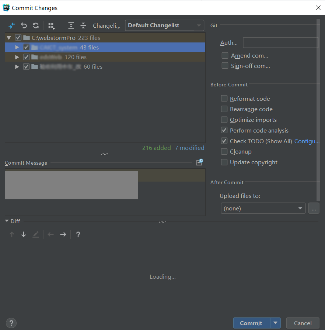Disable Perform code analysis checkbox
The image size is (325, 330).
click(x=224, y=130)
